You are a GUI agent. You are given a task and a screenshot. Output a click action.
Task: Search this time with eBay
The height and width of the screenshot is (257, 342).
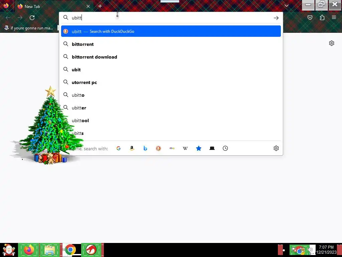coord(172,148)
